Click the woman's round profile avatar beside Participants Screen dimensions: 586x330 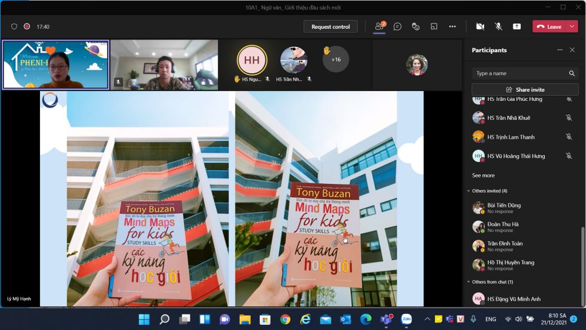(417, 65)
